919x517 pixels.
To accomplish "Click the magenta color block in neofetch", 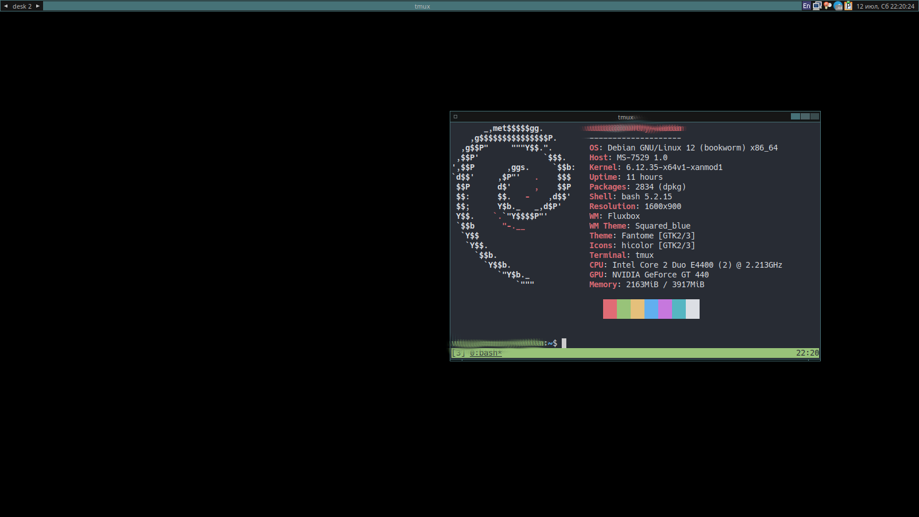I will (x=665, y=309).
